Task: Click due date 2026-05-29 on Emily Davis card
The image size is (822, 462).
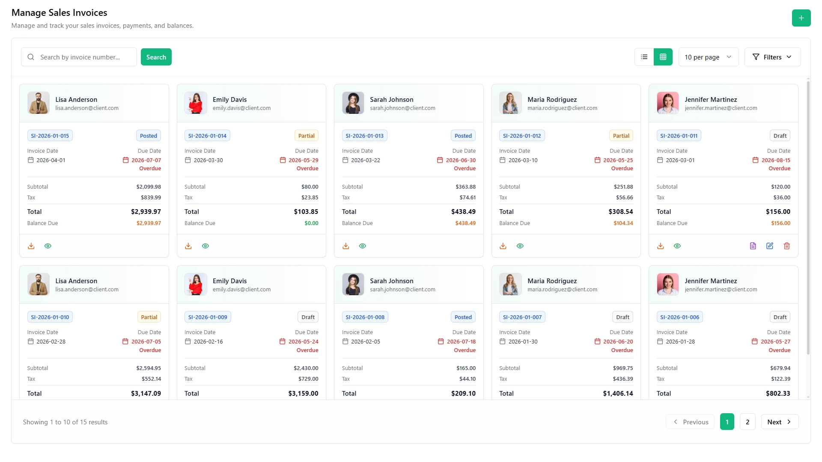Action: tap(304, 160)
